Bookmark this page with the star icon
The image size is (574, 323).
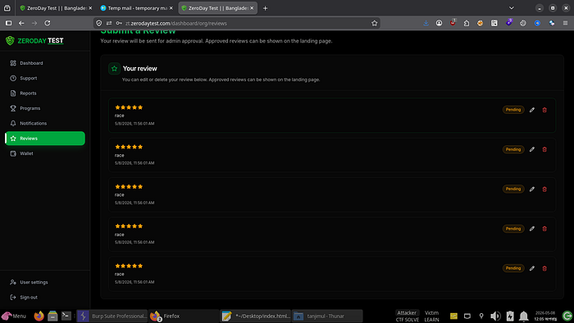(374, 23)
